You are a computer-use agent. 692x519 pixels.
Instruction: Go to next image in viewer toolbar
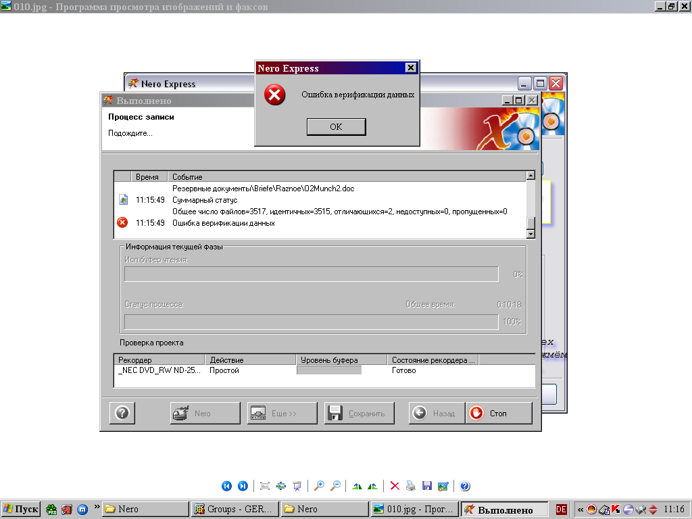pos(243,486)
